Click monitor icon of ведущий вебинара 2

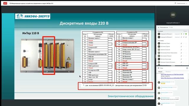(x=186, y=37)
